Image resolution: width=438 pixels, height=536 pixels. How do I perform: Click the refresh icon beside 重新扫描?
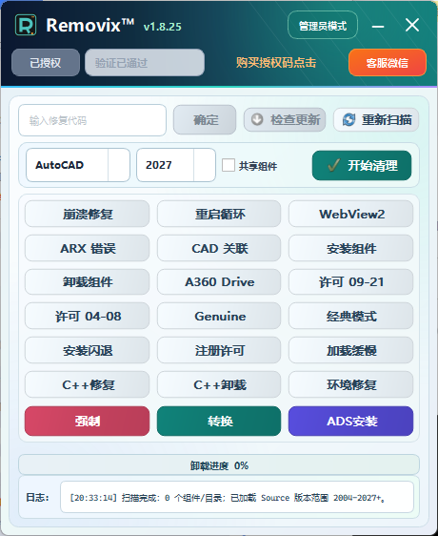(348, 120)
